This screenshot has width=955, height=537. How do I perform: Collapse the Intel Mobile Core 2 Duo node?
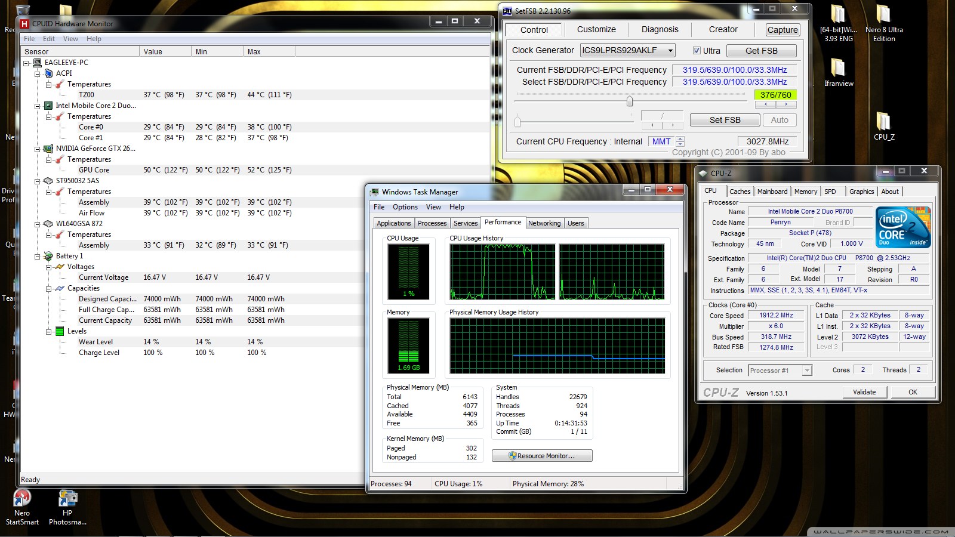38,106
